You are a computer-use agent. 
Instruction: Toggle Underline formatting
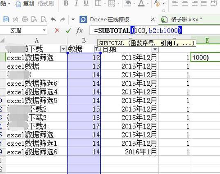coord(86,3)
